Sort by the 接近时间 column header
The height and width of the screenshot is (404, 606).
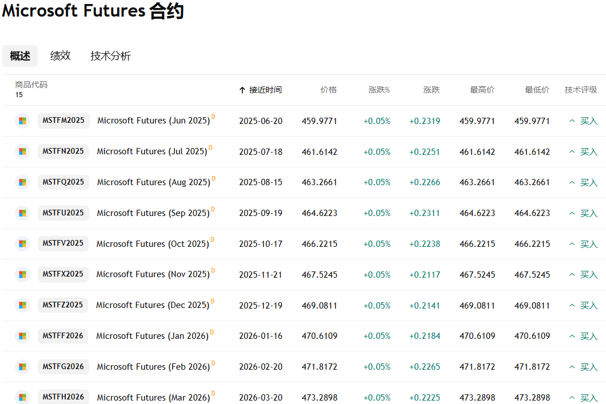click(265, 90)
